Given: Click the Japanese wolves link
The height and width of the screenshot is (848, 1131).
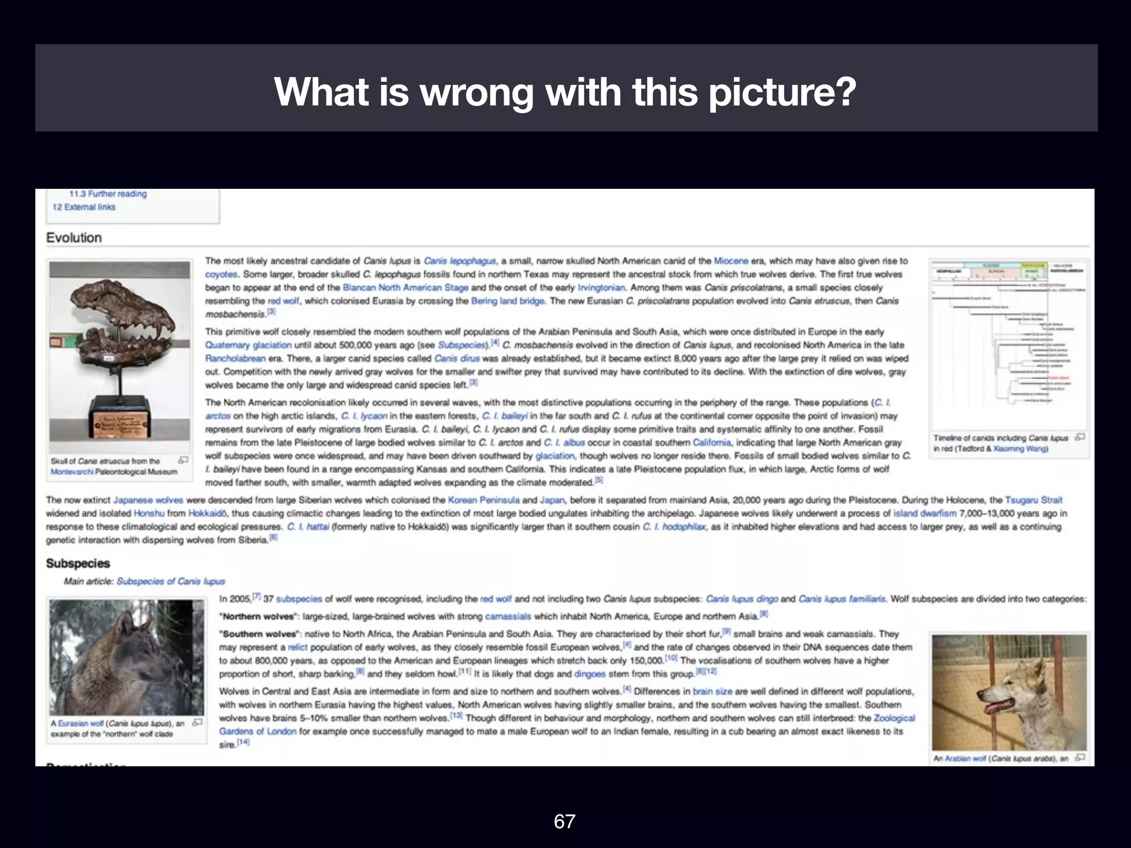Looking at the screenshot, I should click(x=148, y=500).
